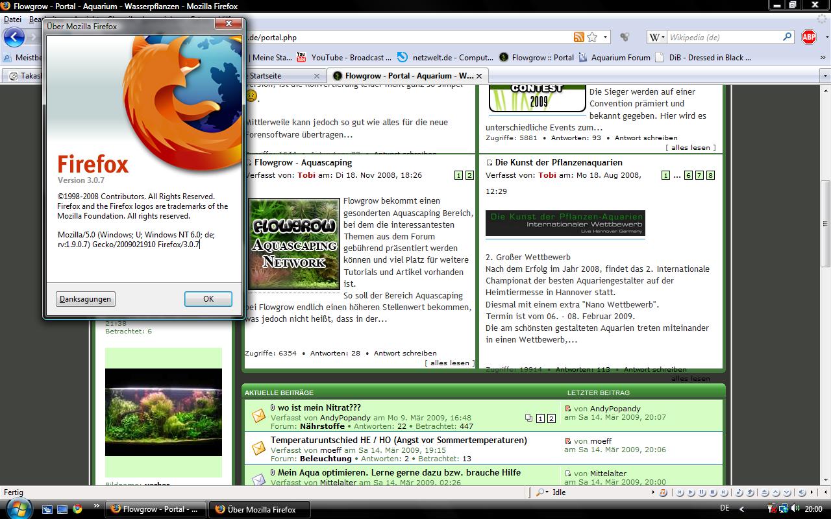The image size is (831, 519).
Task: Bookmark page with the star icon
Action: click(592, 38)
